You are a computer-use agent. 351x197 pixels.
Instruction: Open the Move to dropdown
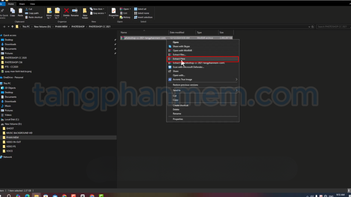49,13
